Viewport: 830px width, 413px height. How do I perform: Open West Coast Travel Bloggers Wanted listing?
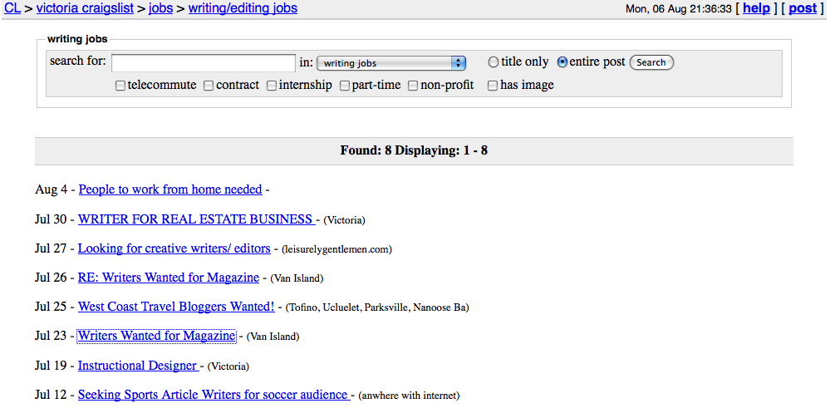pyautogui.click(x=176, y=307)
